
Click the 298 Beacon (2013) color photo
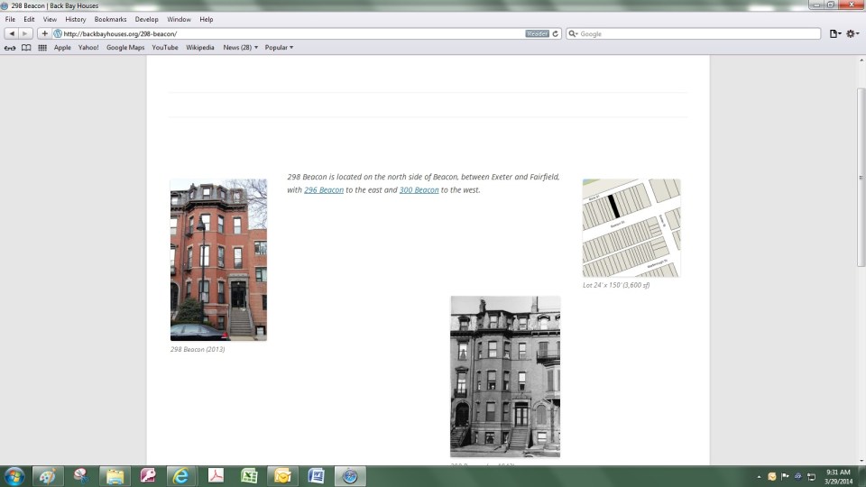click(218, 259)
